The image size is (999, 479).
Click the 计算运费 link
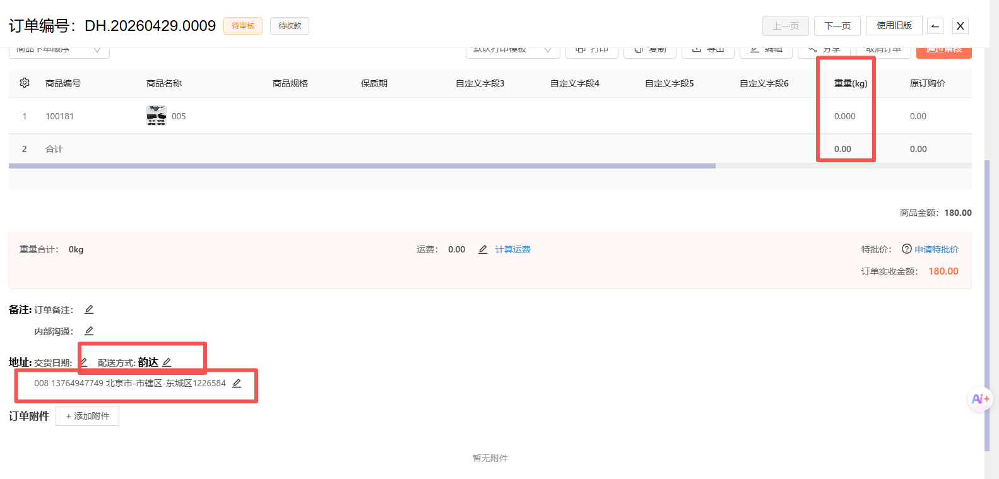click(x=513, y=249)
